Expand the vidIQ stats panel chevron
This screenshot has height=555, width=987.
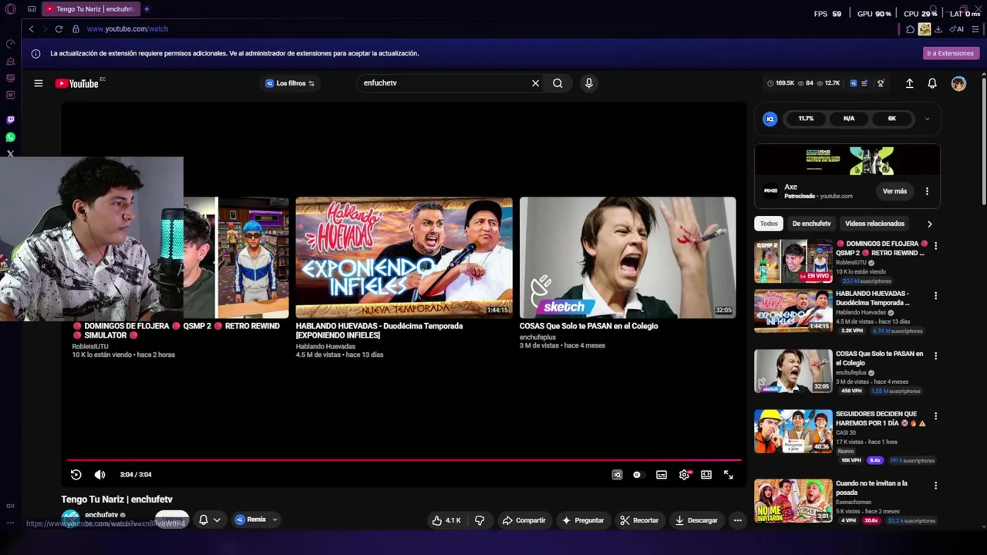pos(927,119)
